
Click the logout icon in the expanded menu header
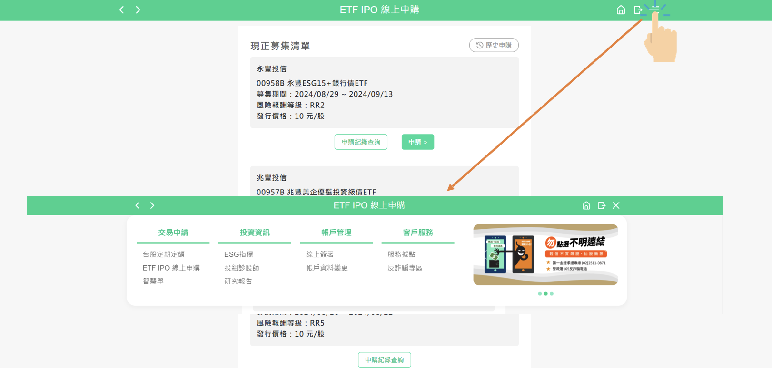[602, 205]
